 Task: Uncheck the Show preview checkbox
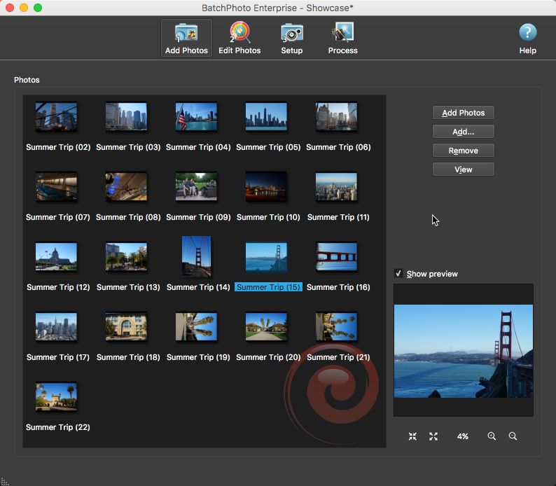[398, 273]
